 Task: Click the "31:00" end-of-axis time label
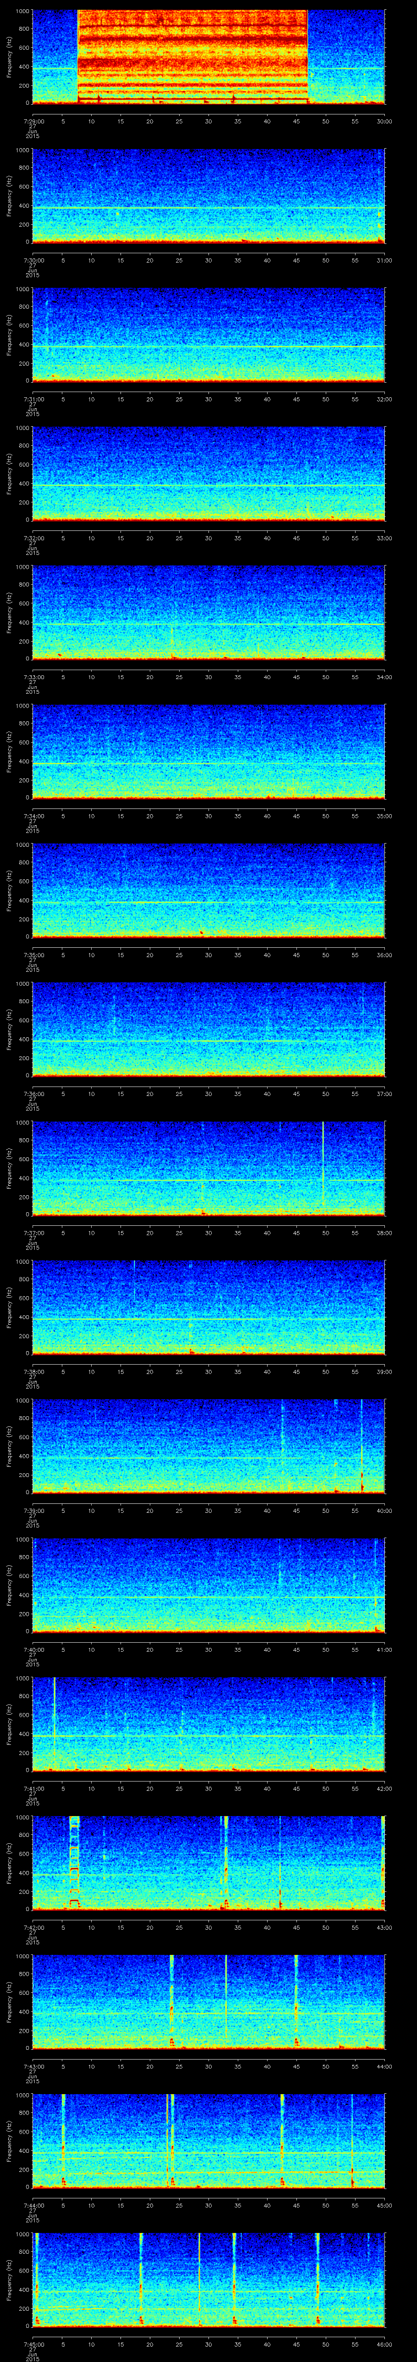click(384, 261)
